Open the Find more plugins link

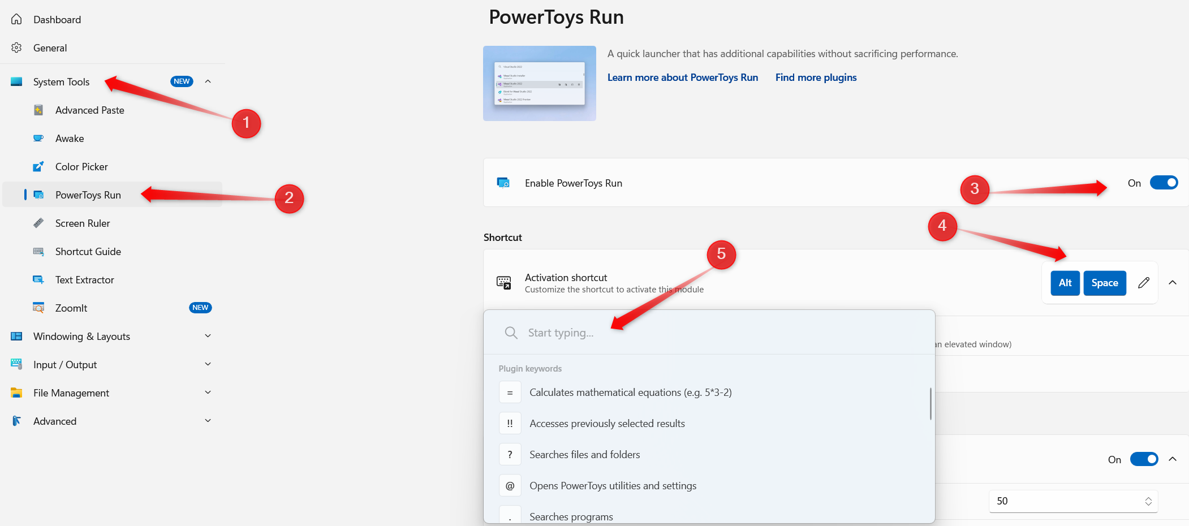click(x=816, y=77)
